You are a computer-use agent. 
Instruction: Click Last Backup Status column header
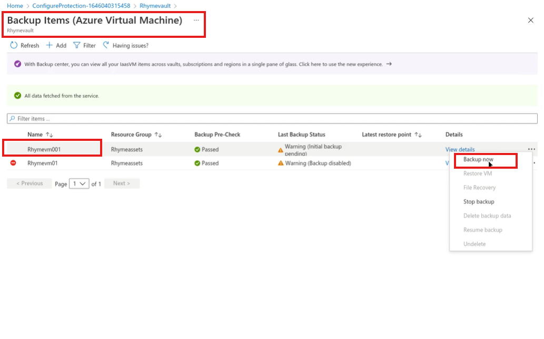pos(301,135)
